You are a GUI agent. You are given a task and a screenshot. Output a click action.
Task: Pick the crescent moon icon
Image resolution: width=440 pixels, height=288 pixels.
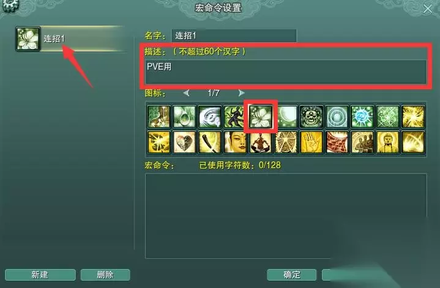coord(286,116)
